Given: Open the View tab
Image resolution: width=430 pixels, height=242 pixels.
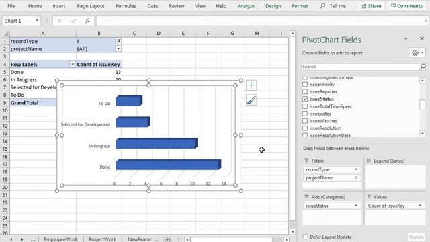Looking at the screenshot, I should coord(200,6).
